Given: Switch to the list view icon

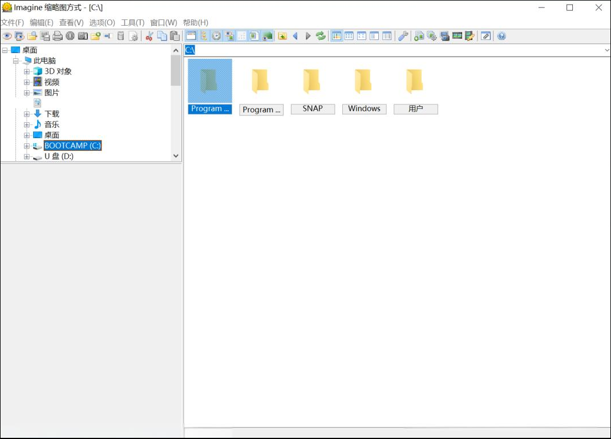Looking at the screenshot, I should pos(374,37).
